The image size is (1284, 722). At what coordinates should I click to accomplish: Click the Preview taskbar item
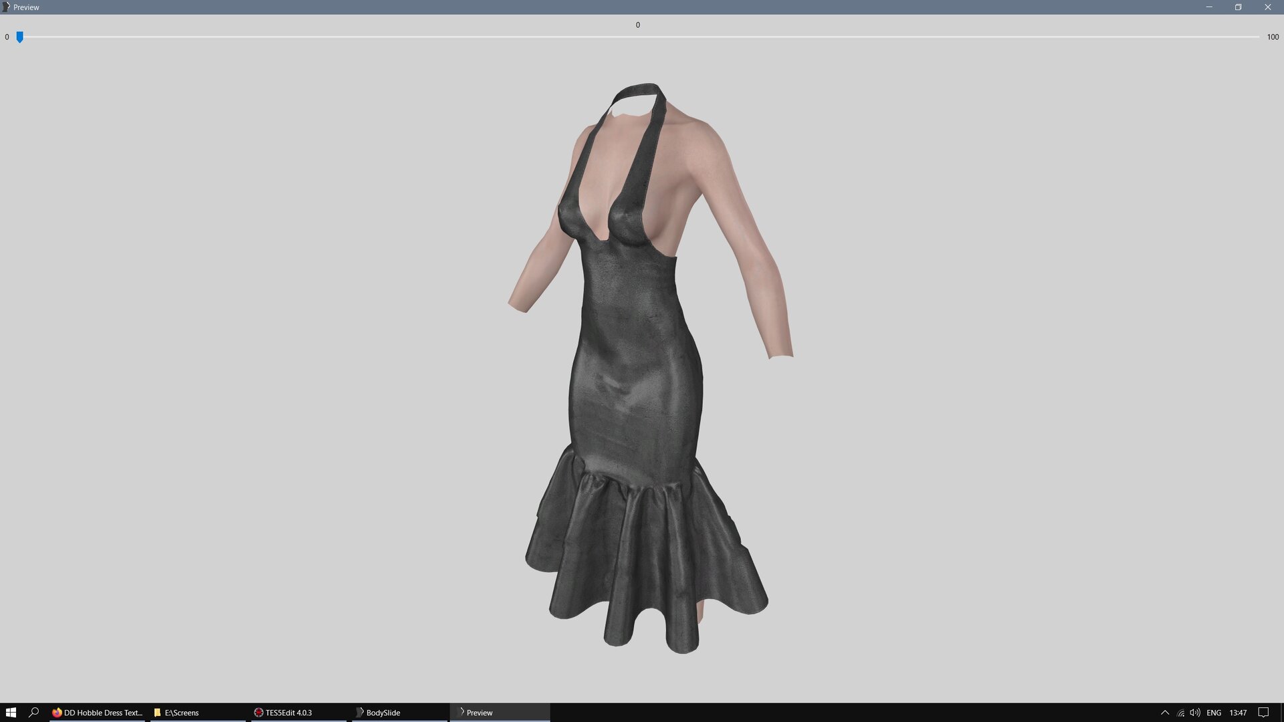click(x=500, y=713)
